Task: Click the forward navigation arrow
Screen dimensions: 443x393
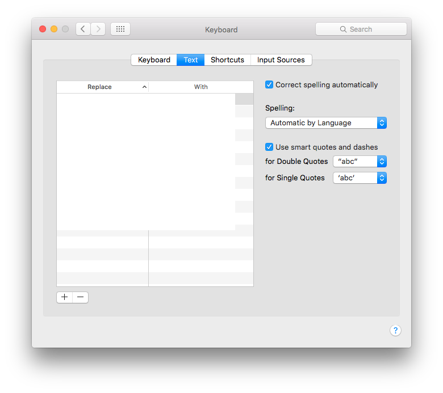Action: click(x=98, y=29)
